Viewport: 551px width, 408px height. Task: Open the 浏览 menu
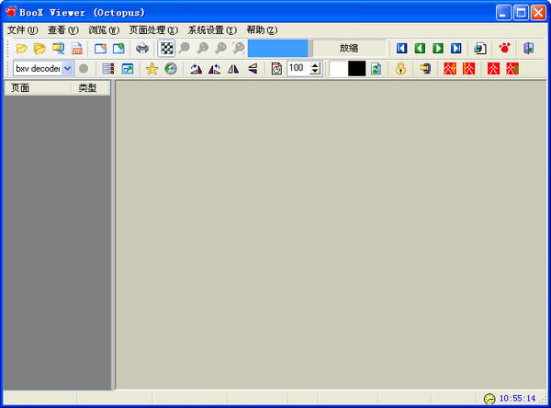click(104, 30)
